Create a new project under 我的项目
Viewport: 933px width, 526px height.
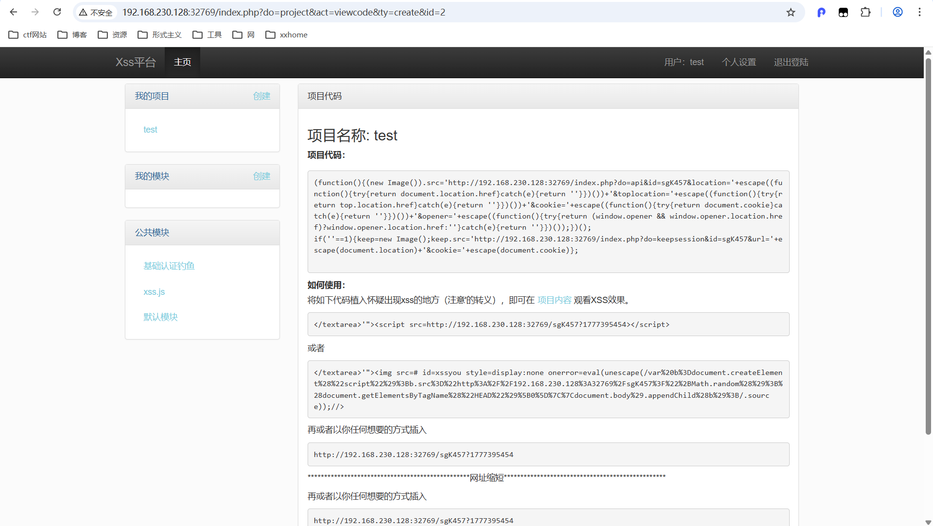pyautogui.click(x=261, y=96)
